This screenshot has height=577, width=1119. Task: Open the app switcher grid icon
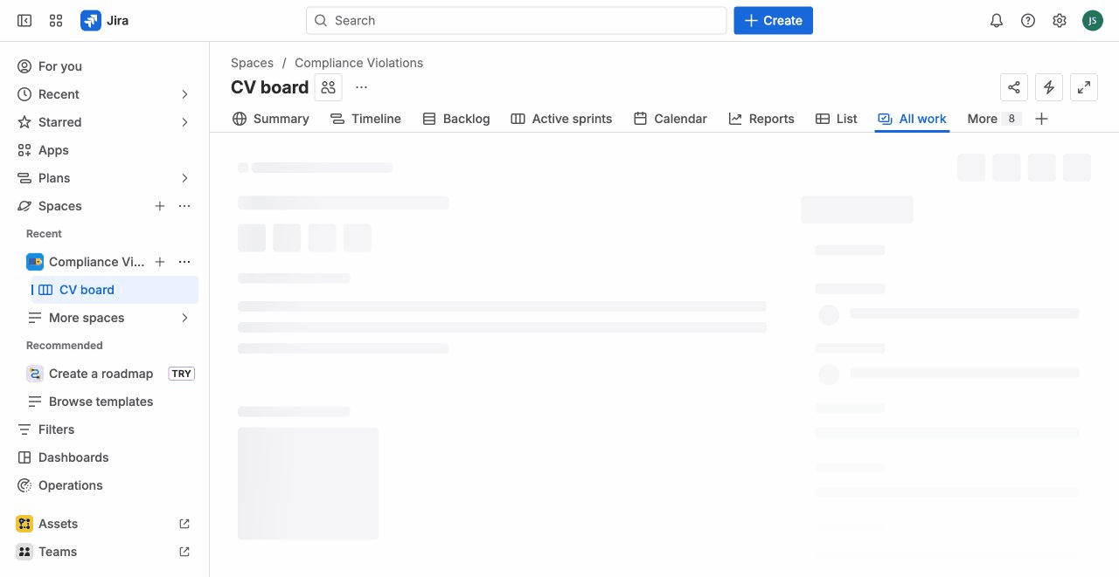click(x=56, y=20)
